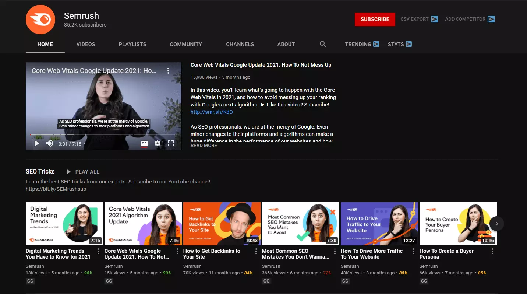Click CC badge under How To Drive More Traffic
This screenshot has width=527, height=294.
345,281
